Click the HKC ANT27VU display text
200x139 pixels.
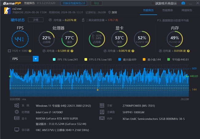pos(62,130)
